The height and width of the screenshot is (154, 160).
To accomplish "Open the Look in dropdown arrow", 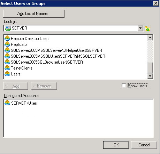I will [140, 28].
